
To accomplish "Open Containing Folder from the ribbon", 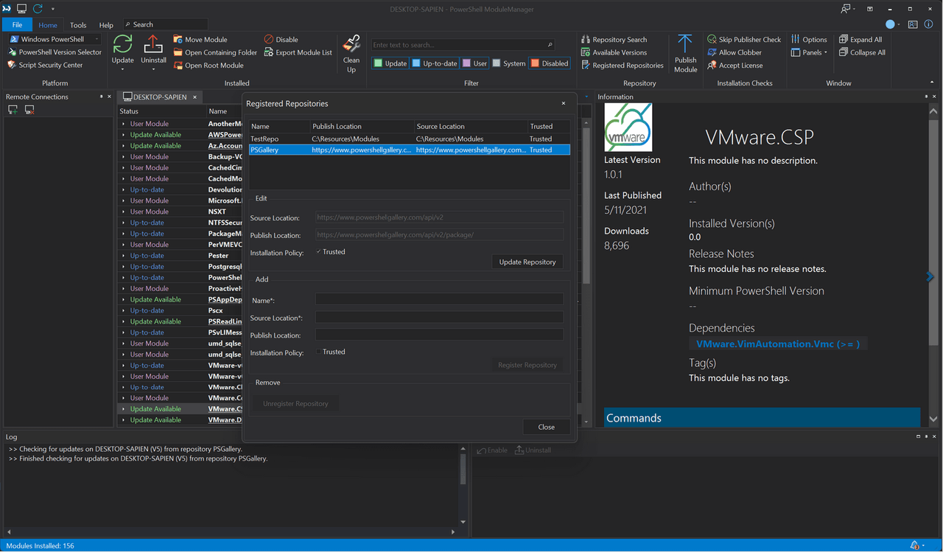I will click(215, 52).
